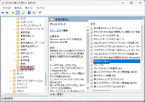Click the folder icon beside 音声認識

click(x=18, y=33)
